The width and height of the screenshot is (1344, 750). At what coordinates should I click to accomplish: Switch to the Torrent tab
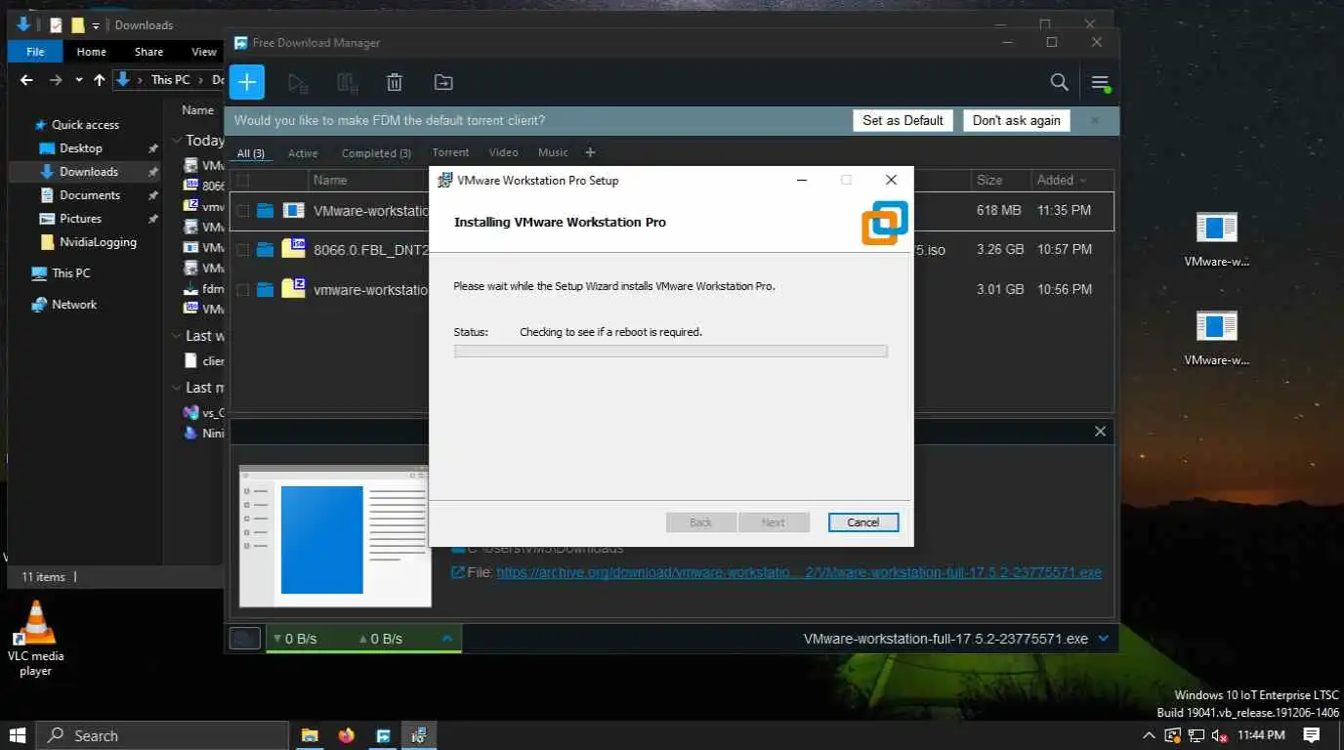pos(450,152)
